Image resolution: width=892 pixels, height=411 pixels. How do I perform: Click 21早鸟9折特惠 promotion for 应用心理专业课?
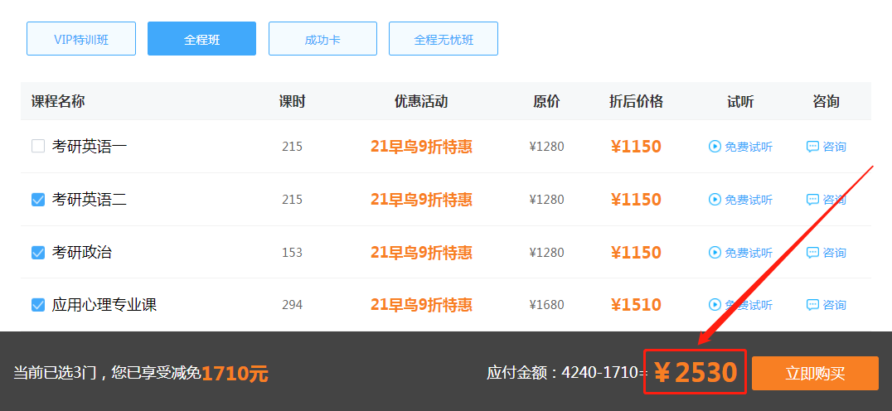pyautogui.click(x=421, y=305)
